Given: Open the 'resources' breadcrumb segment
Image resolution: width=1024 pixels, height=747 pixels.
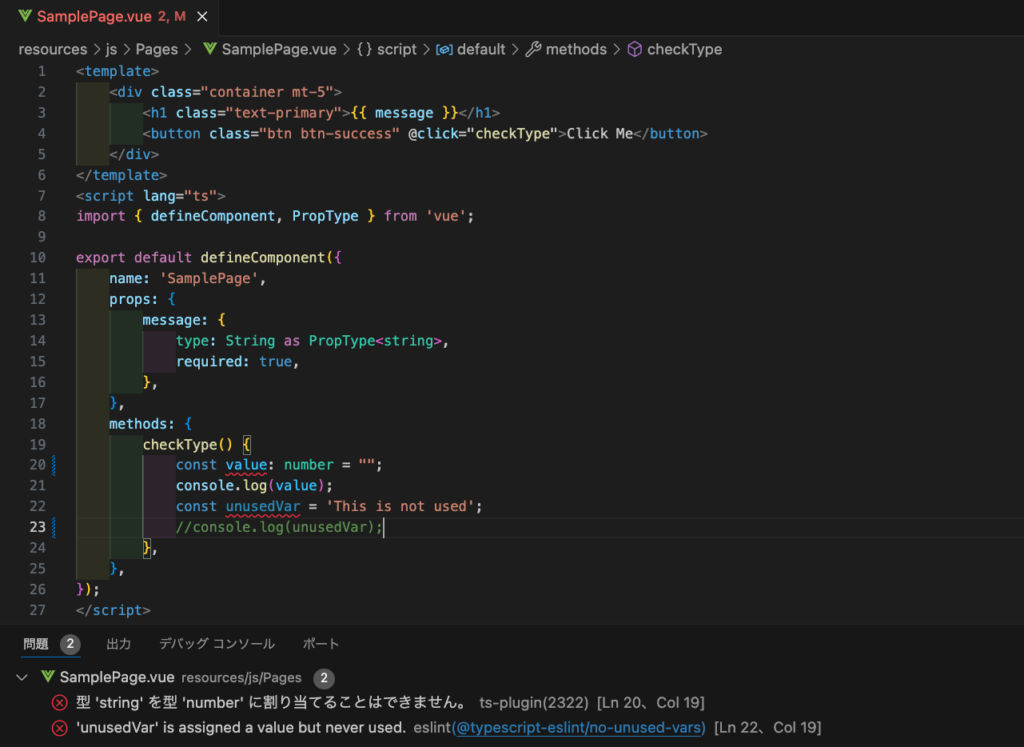Looking at the screenshot, I should click(53, 50).
